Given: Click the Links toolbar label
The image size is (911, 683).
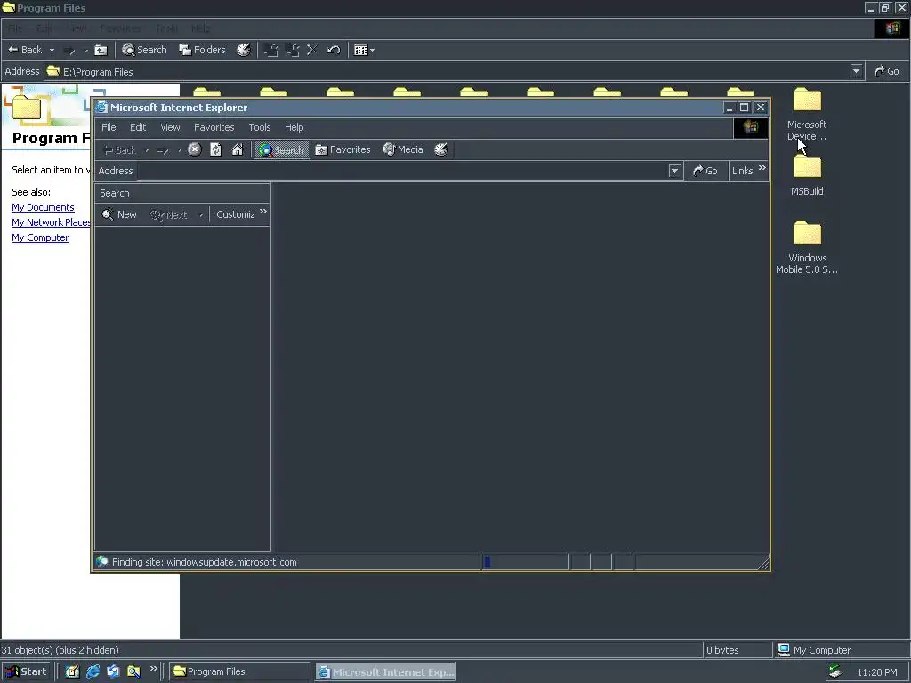Looking at the screenshot, I should coord(743,171).
